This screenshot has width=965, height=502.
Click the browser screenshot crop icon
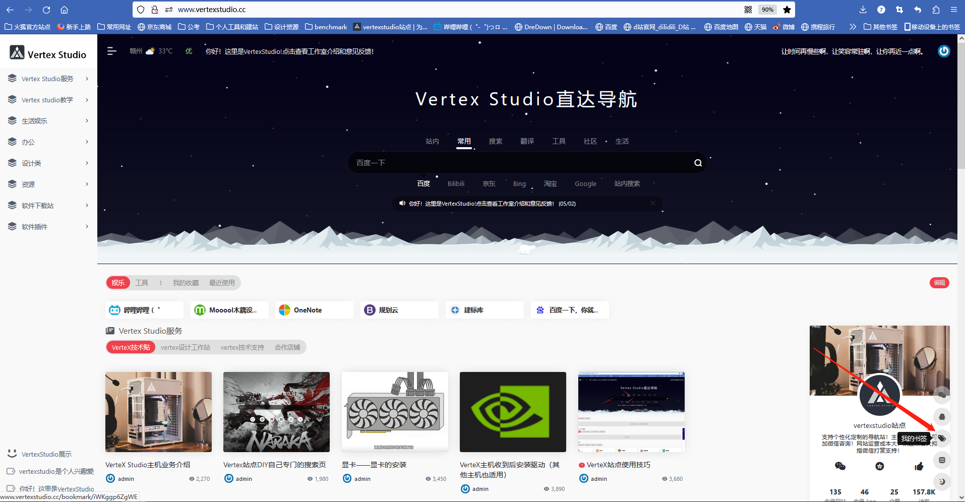click(899, 10)
